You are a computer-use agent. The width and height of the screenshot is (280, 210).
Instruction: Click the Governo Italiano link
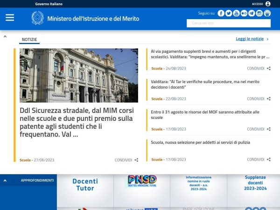pyautogui.click(x=49, y=4)
